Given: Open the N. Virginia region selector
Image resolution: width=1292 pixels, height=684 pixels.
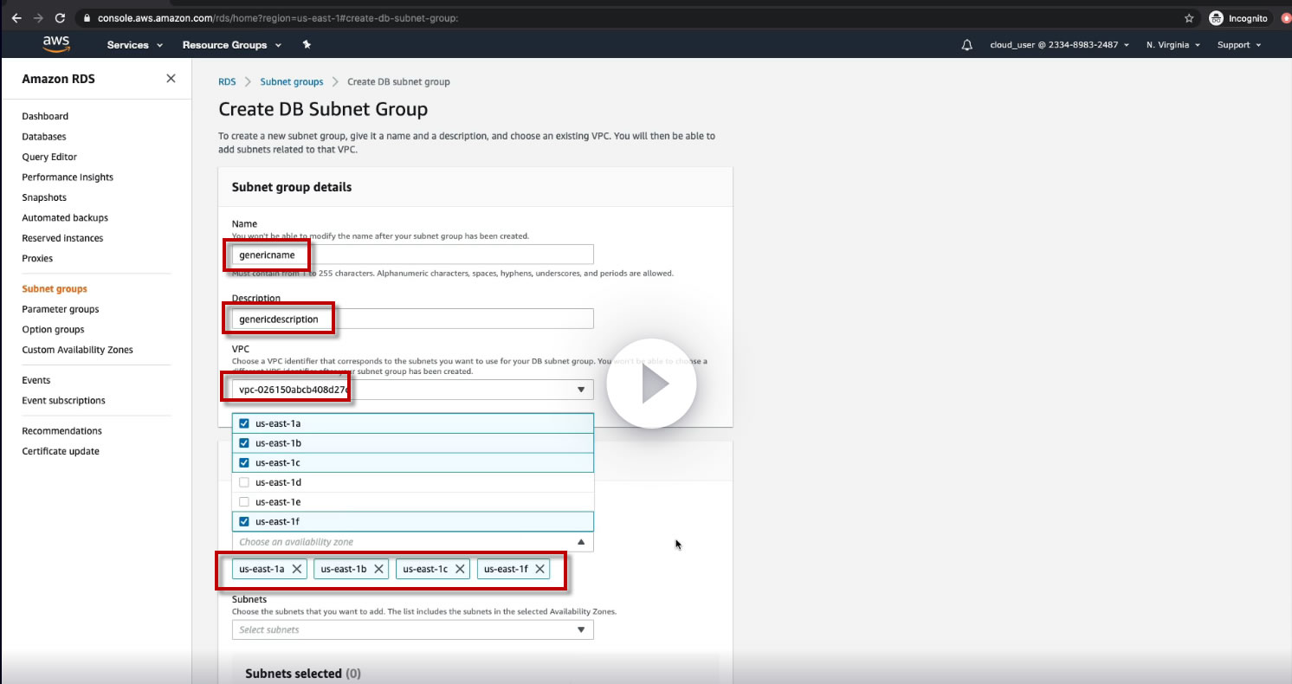Looking at the screenshot, I should [1173, 45].
